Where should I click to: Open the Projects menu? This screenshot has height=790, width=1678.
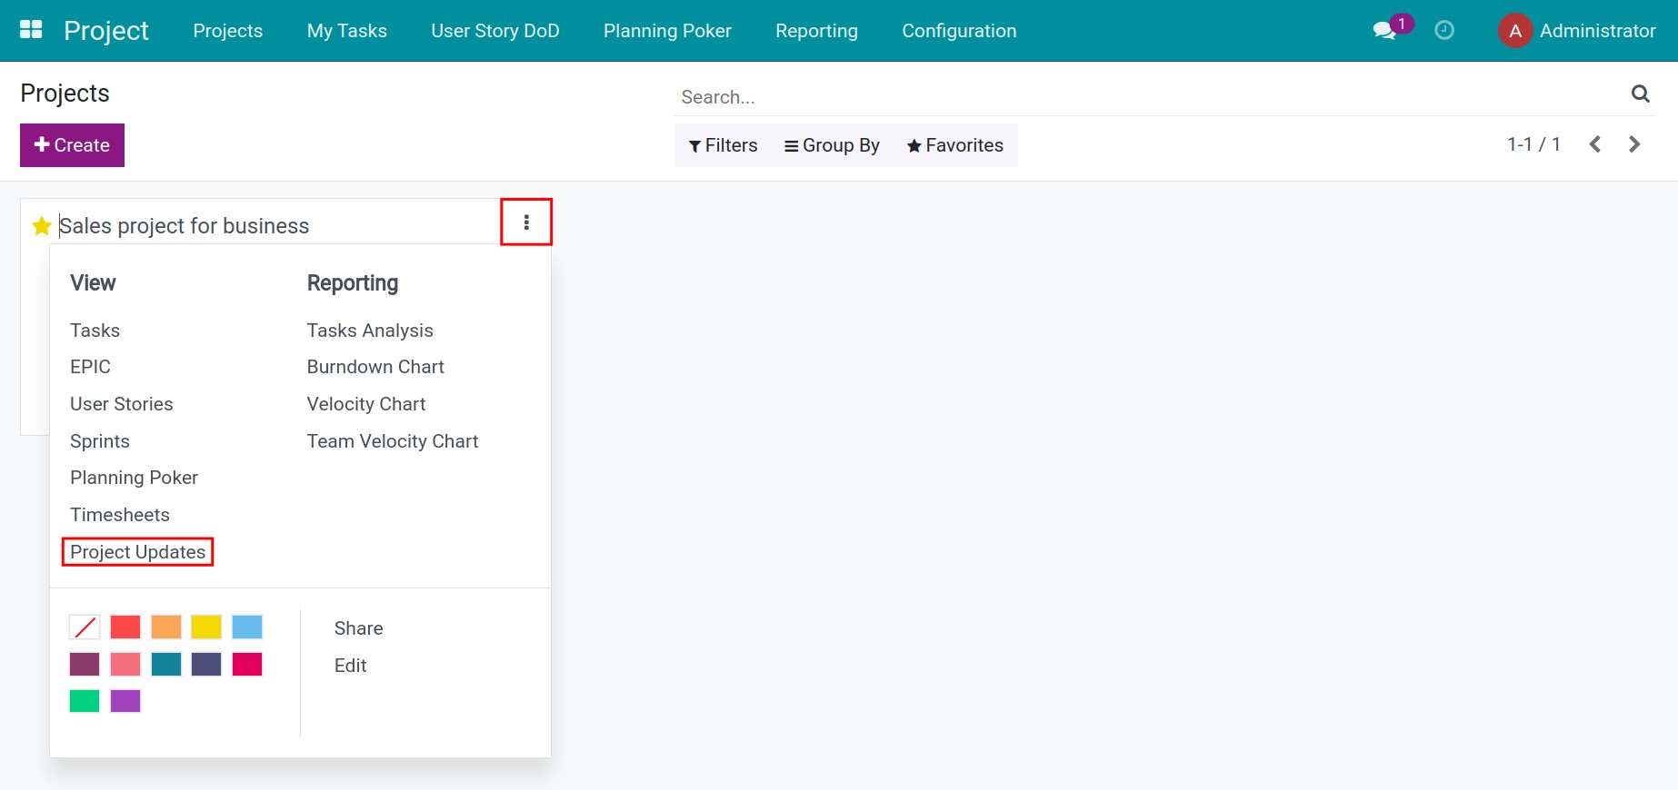228,31
